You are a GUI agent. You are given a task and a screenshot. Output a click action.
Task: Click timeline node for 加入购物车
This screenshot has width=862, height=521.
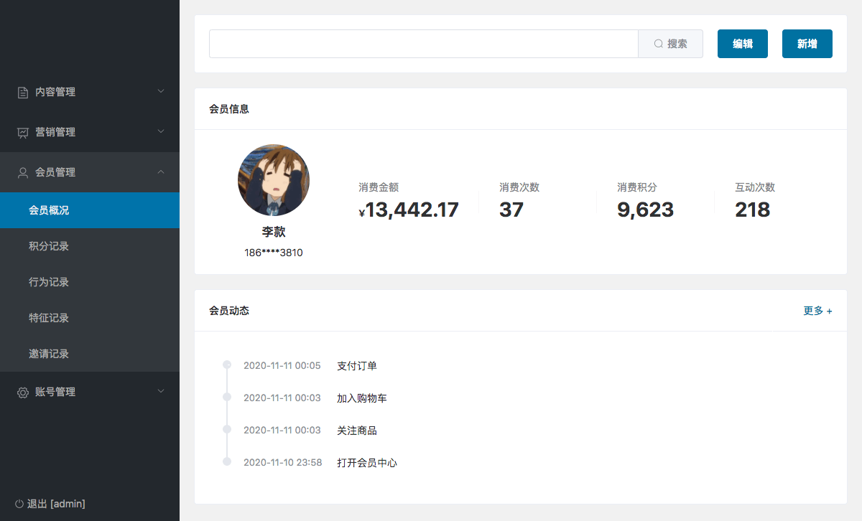click(227, 397)
